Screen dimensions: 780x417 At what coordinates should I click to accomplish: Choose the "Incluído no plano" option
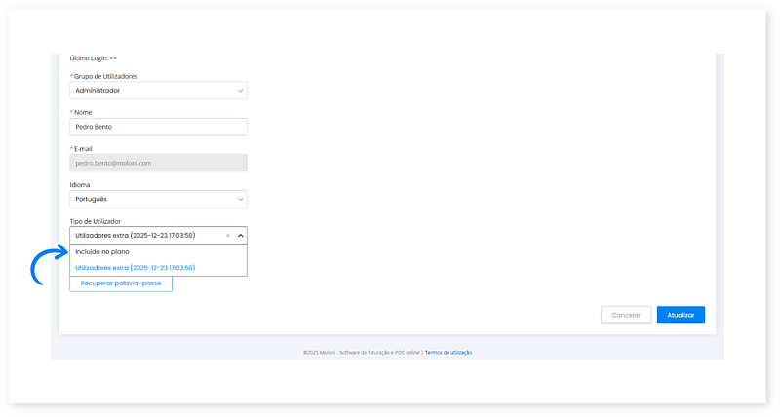[x=102, y=252]
